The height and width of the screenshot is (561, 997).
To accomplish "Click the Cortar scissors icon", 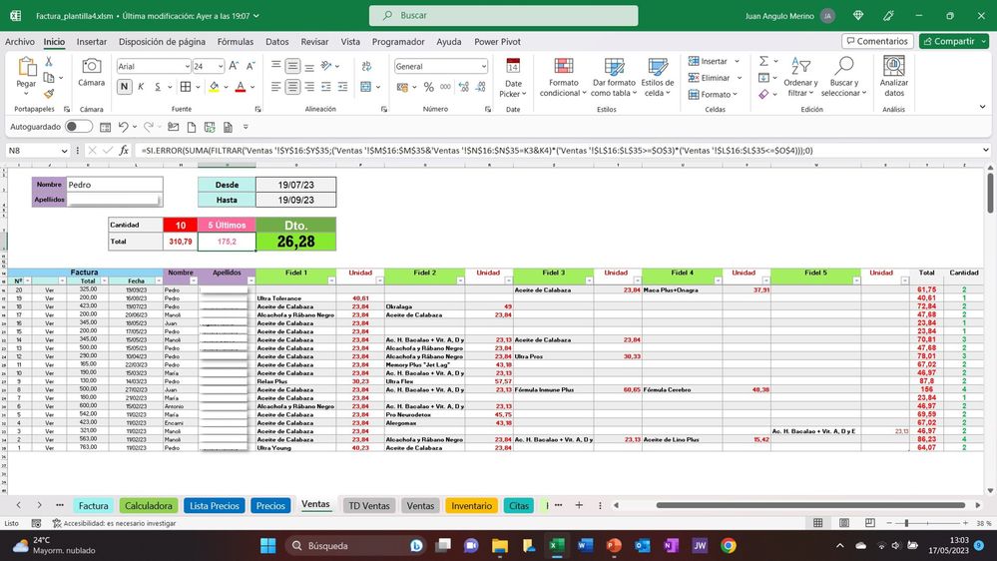I will pyautogui.click(x=48, y=61).
